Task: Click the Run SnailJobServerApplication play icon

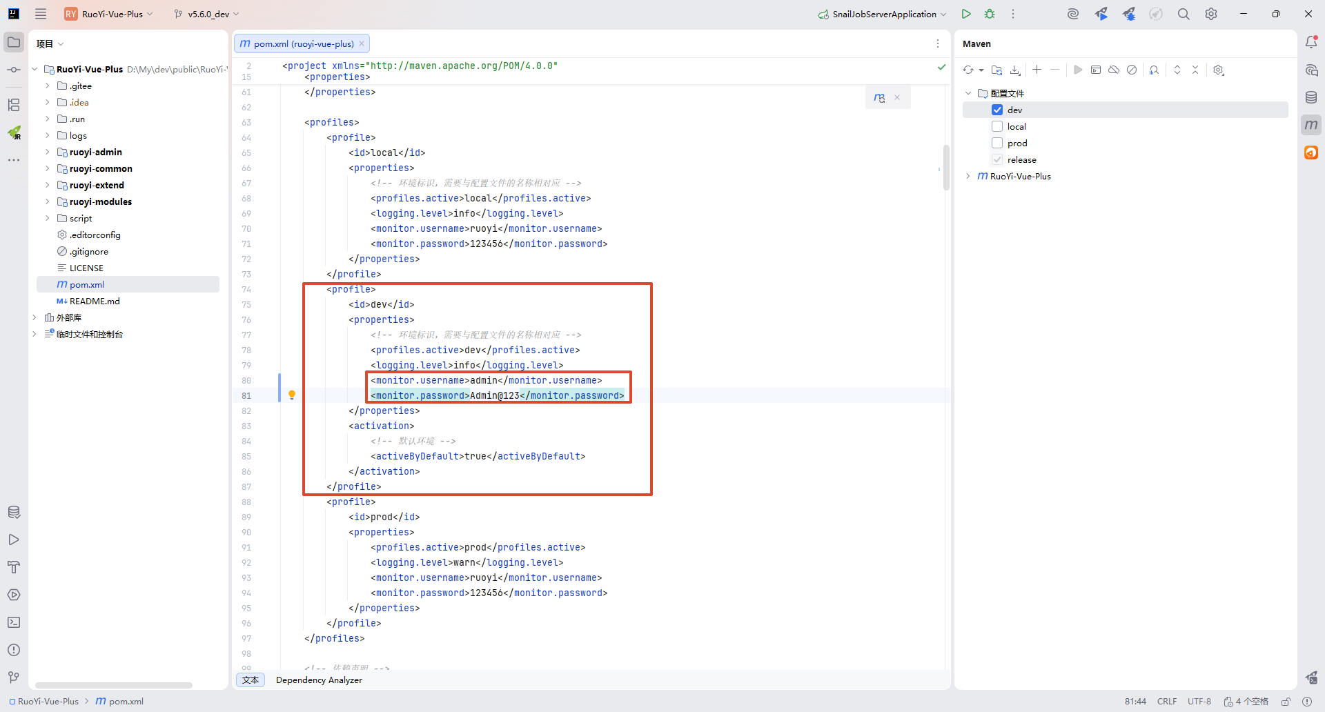Action: click(966, 14)
